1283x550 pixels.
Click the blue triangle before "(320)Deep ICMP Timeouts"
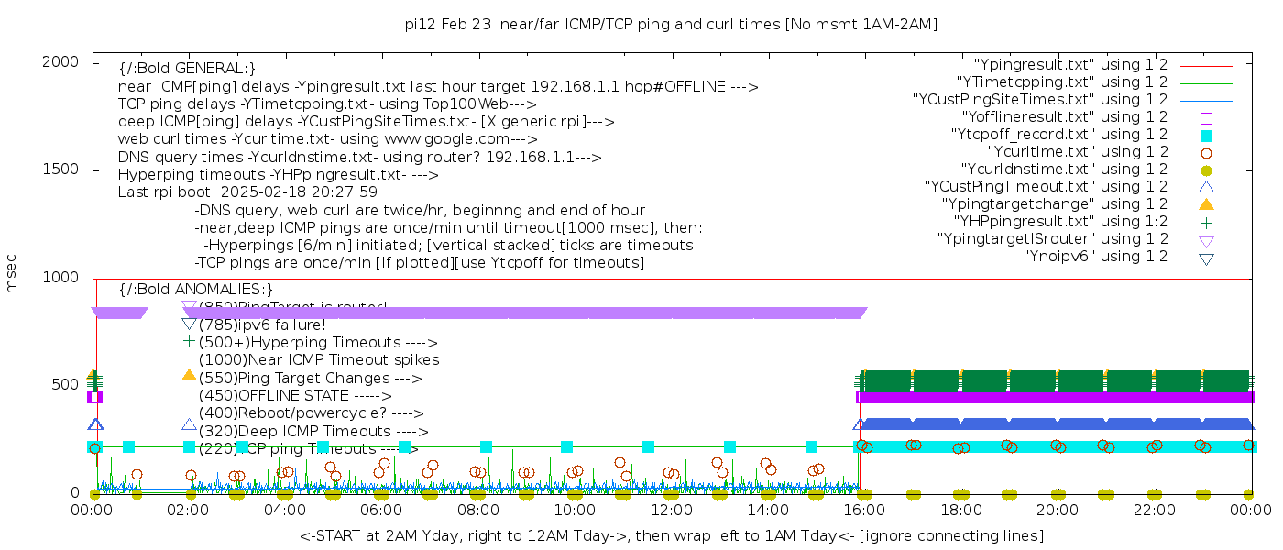[189, 425]
